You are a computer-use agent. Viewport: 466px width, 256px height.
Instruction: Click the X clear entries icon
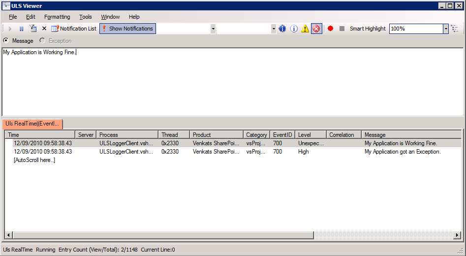tap(44, 29)
